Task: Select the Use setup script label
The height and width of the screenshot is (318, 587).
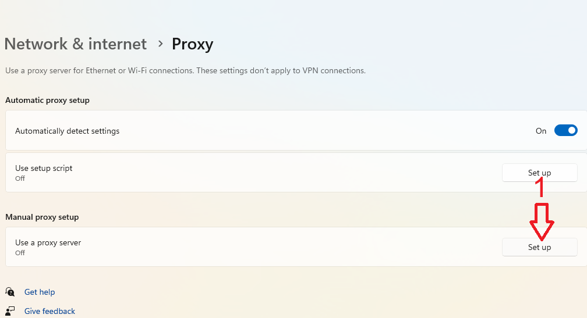Action: tap(44, 168)
